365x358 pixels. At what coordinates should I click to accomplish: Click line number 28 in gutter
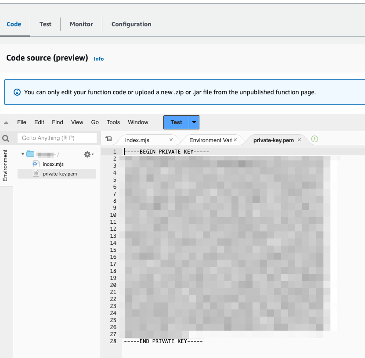click(113, 341)
